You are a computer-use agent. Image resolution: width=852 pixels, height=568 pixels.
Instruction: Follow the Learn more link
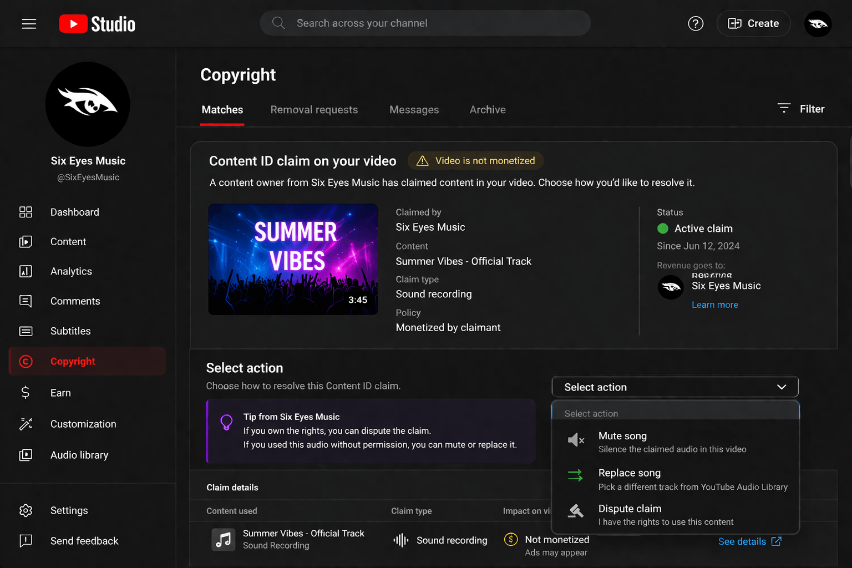(714, 305)
